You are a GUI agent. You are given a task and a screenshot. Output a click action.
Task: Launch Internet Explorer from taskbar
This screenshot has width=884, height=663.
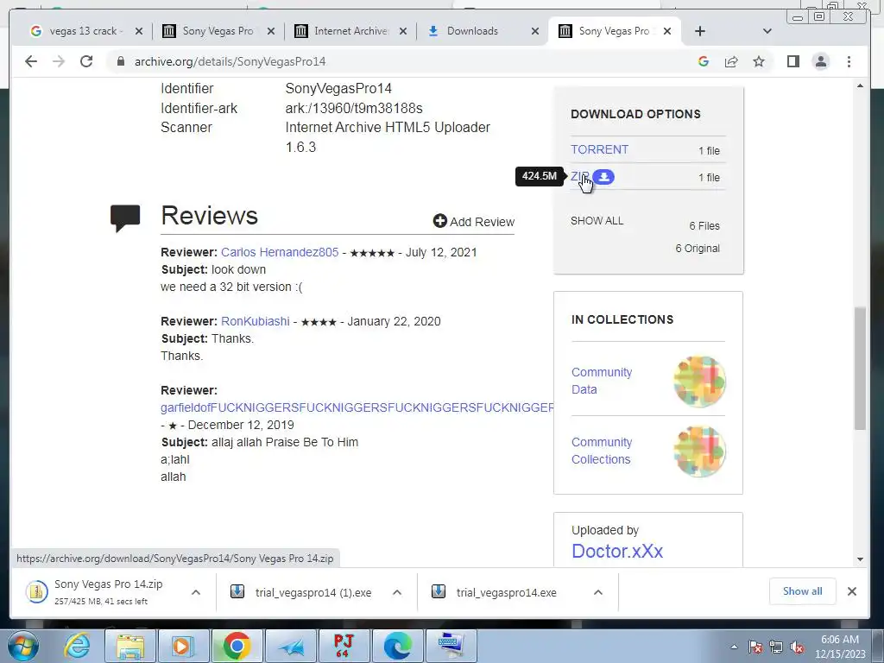77,646
